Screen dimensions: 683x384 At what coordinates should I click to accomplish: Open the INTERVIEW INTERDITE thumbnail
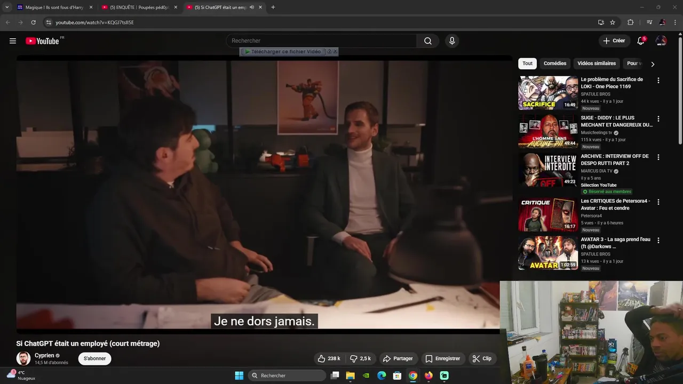pos(548,170)
